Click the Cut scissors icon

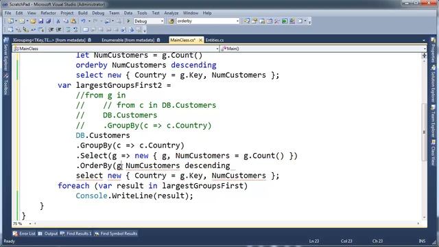tap(58, 21)
